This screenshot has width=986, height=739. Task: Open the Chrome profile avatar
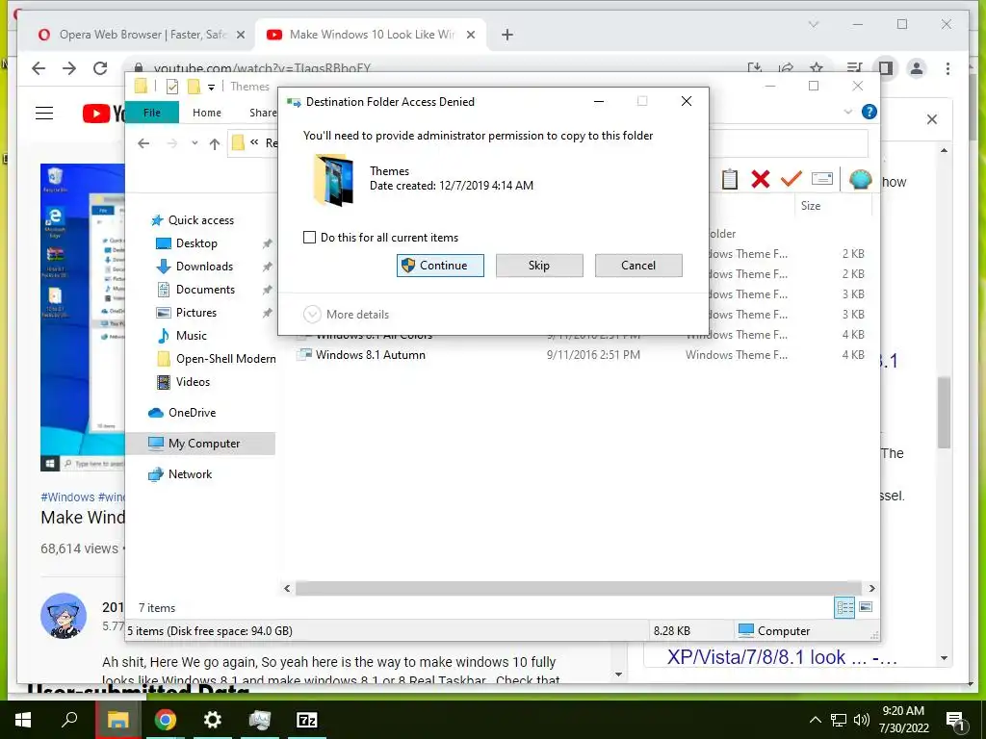pyautogui.click(x=917, y=68)
